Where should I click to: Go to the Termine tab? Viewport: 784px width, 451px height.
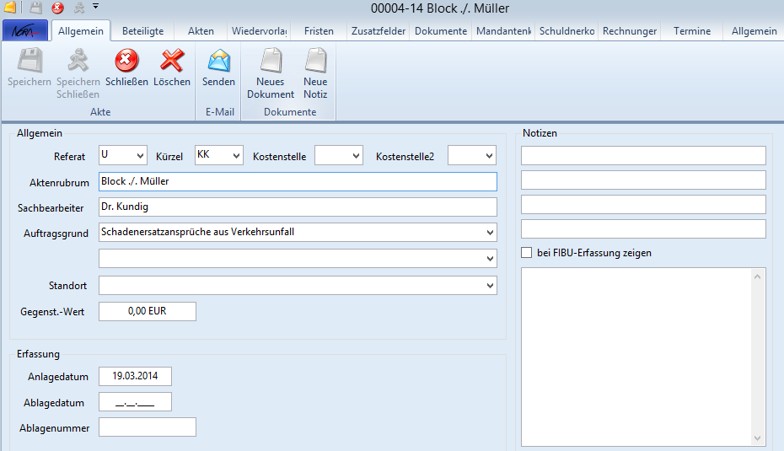(x=692, y=31)
